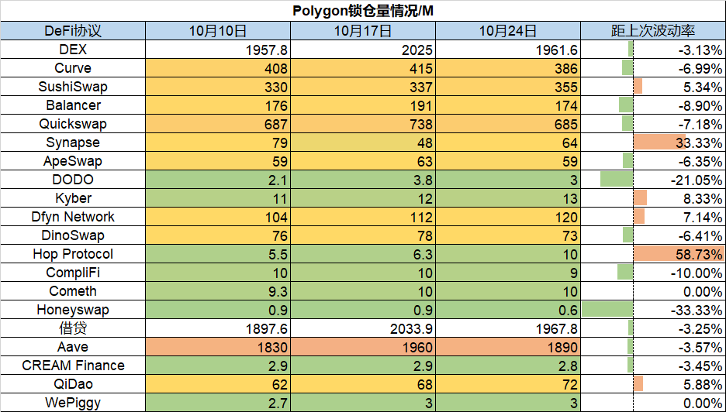This screenshot has width=726, height=412.
Task: Click Synapse value 48
Action: (x=362, y=142)
